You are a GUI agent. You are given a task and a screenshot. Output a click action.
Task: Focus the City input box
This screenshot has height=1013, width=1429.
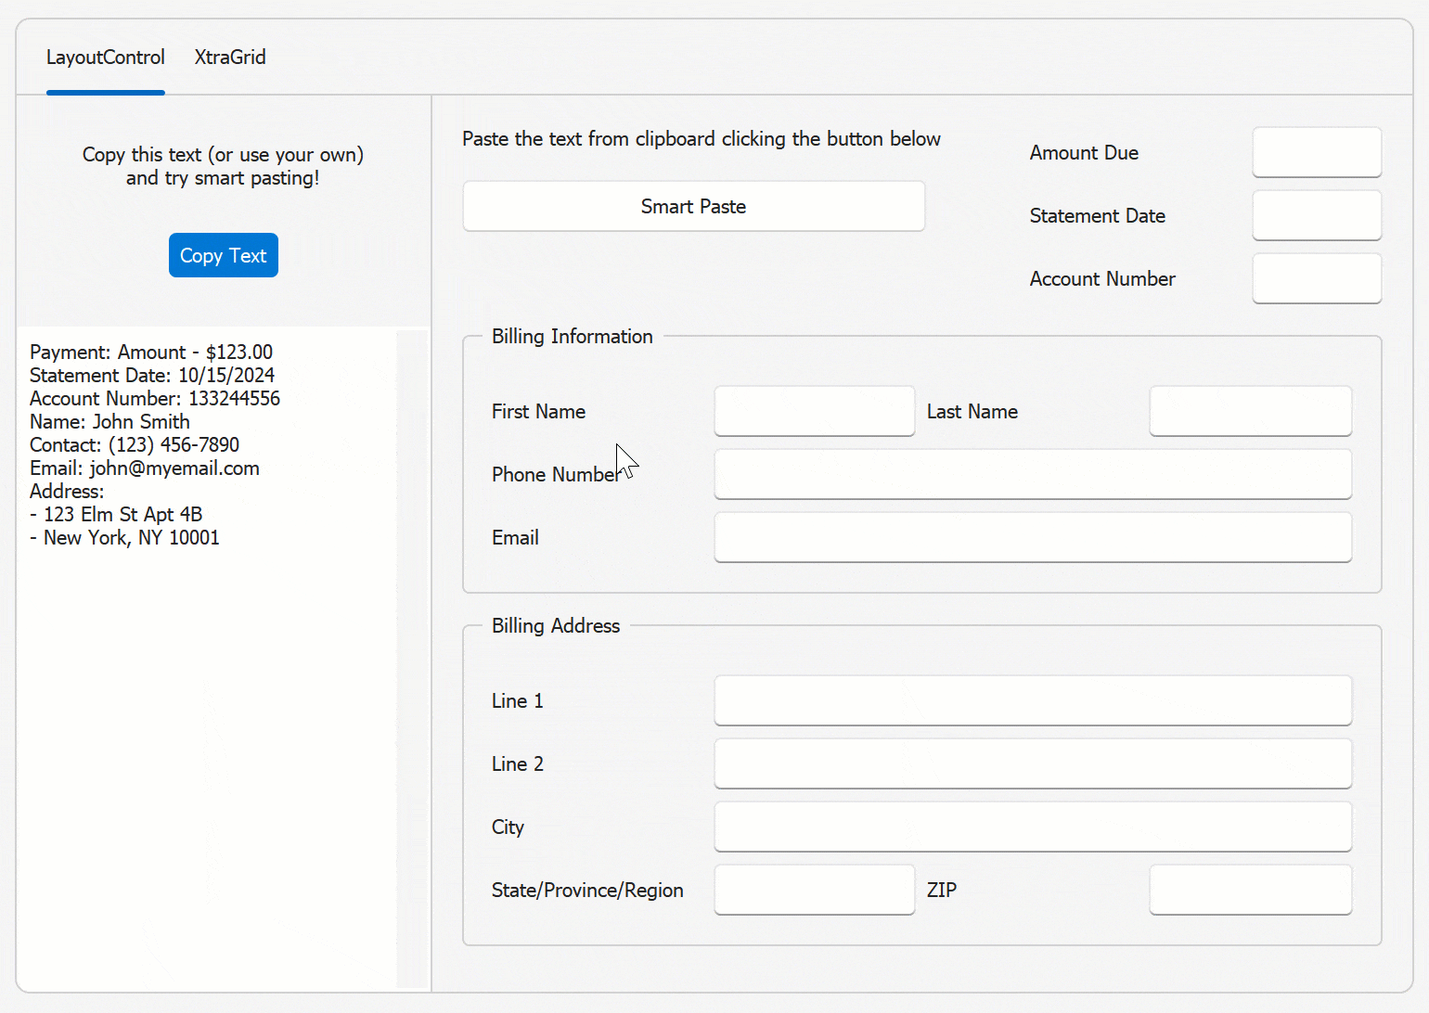tap(1032, 827)
